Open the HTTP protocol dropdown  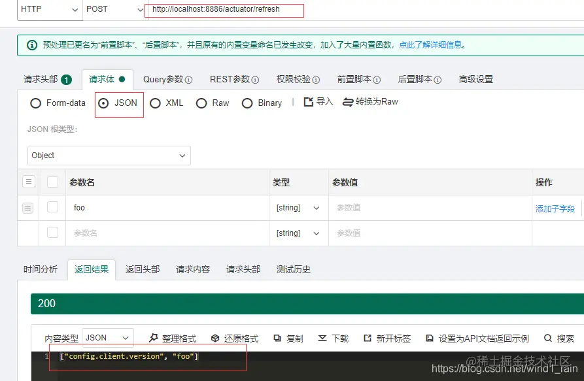click(x=49, y=10)
